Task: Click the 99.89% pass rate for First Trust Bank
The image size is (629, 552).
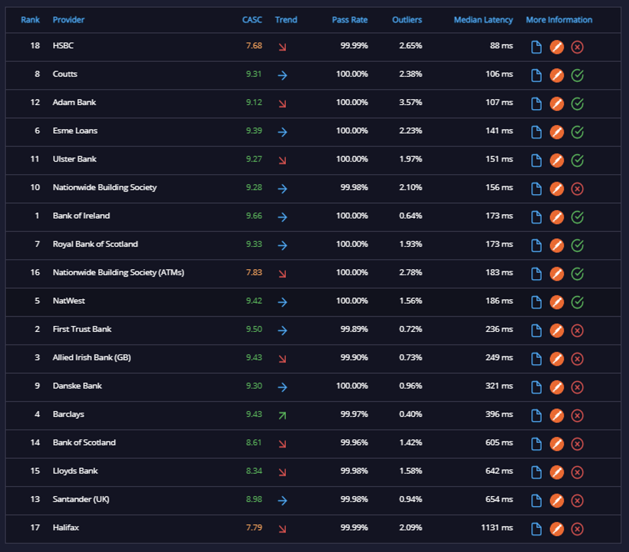Action: [x=354, y=329]
